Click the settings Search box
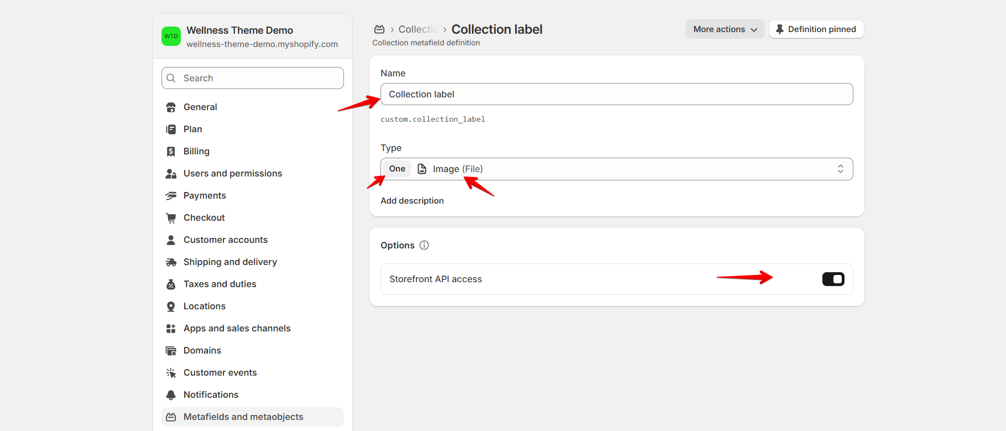Screen dimensions: 1006x431 point(253,78)
